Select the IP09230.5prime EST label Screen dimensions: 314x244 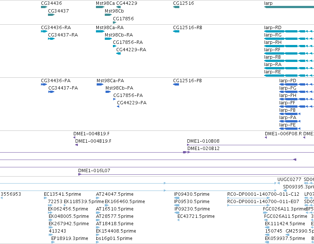point(192,209)
